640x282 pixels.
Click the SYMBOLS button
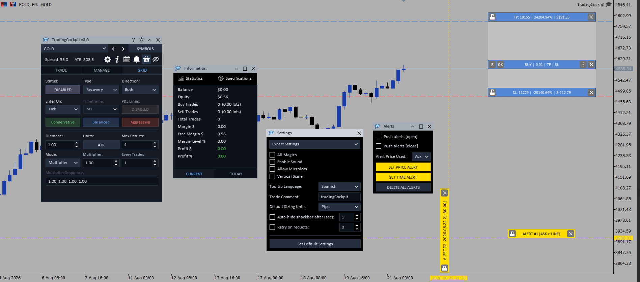point(145,49)
